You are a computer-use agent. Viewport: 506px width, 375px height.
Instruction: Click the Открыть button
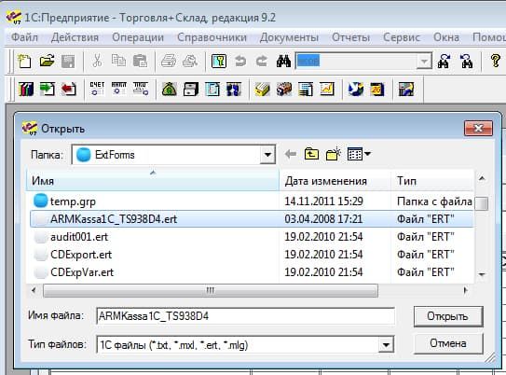[x=448, y=316]
